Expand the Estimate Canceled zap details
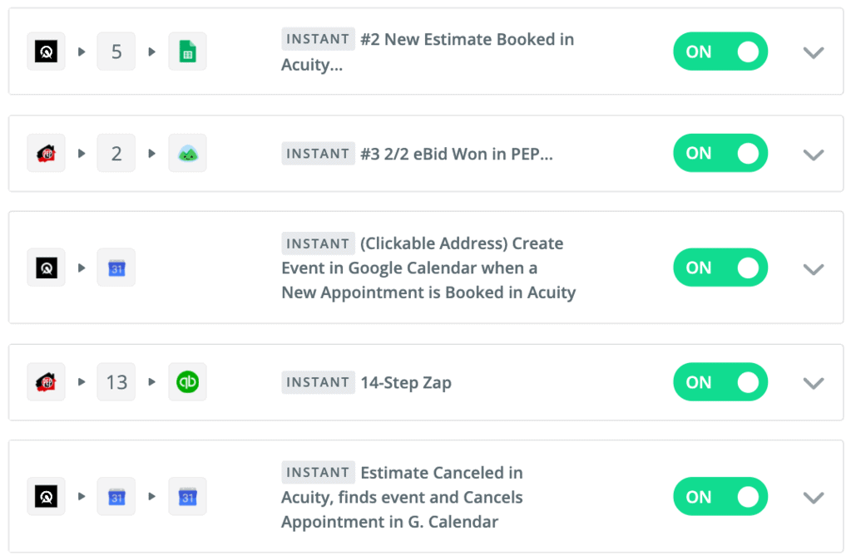 pyautogui.click(x=813, y=497)
